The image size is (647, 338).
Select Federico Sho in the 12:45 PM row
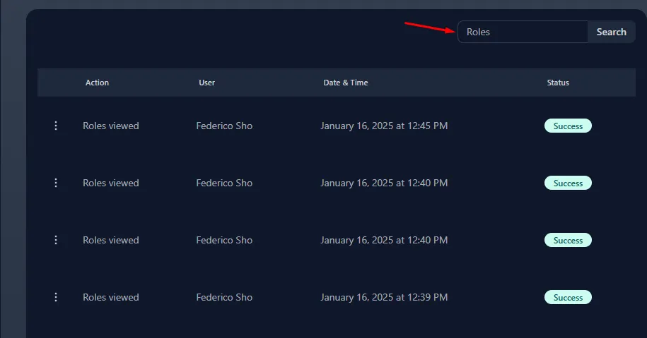tap(224, 126)
